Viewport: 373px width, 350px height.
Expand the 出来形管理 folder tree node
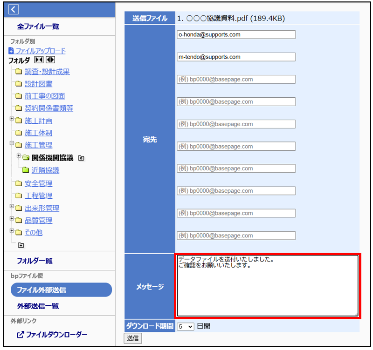click(12, 207)
